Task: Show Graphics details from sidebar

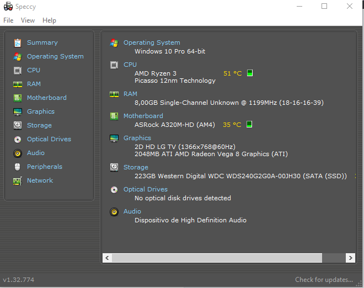Action: point(41,111)
